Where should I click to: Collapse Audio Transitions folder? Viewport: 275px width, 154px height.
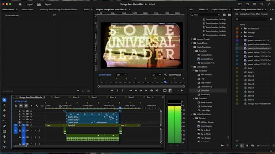[x=192, y=47]
